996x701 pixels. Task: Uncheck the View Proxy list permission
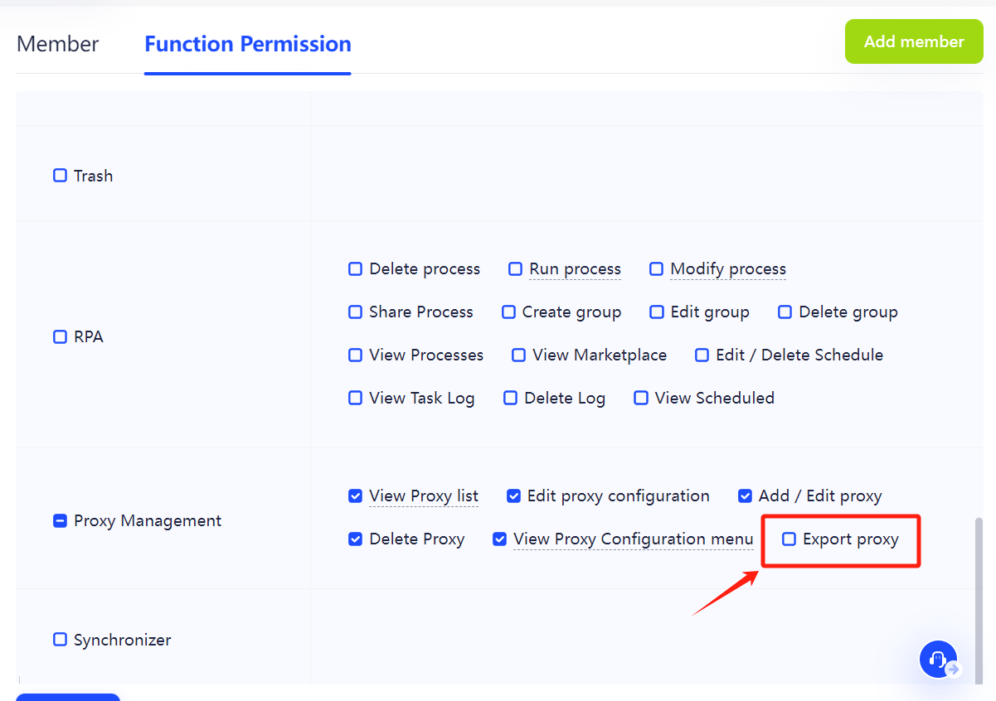355,496
